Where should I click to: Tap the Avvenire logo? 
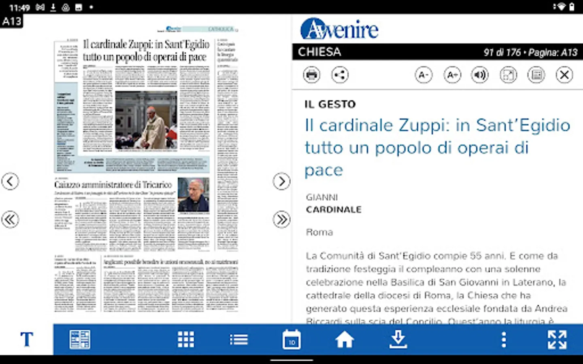click(x=339, y=29)
